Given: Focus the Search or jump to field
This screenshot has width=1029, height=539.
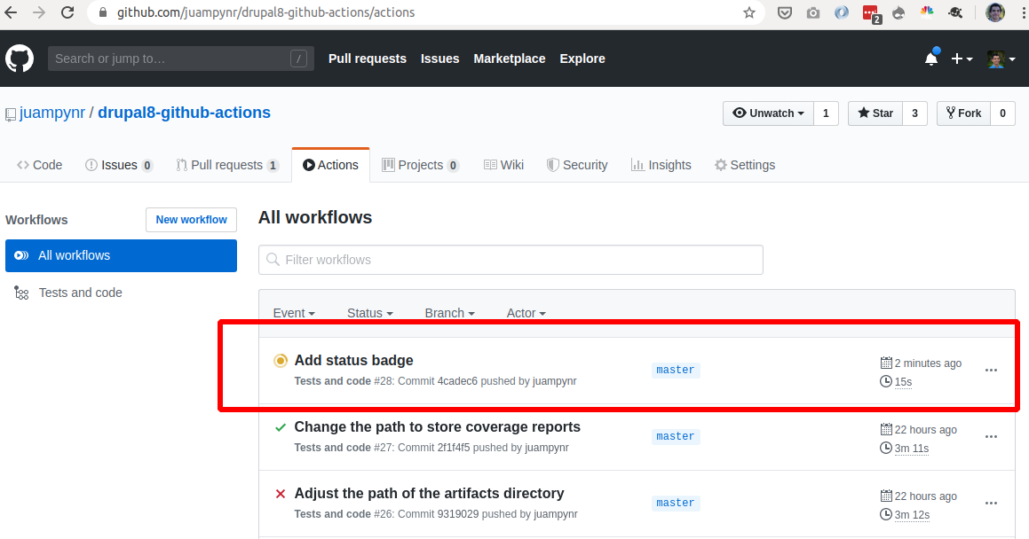Looking at the screenshot, I should point(180,59).
